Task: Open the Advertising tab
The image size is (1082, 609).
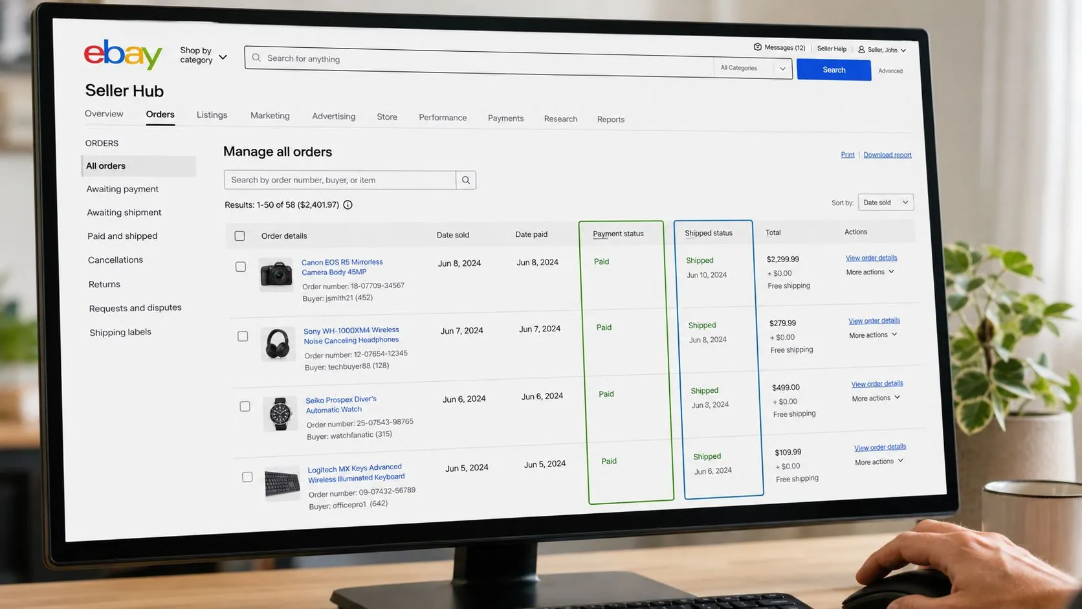Action: (x=333, y=116)
